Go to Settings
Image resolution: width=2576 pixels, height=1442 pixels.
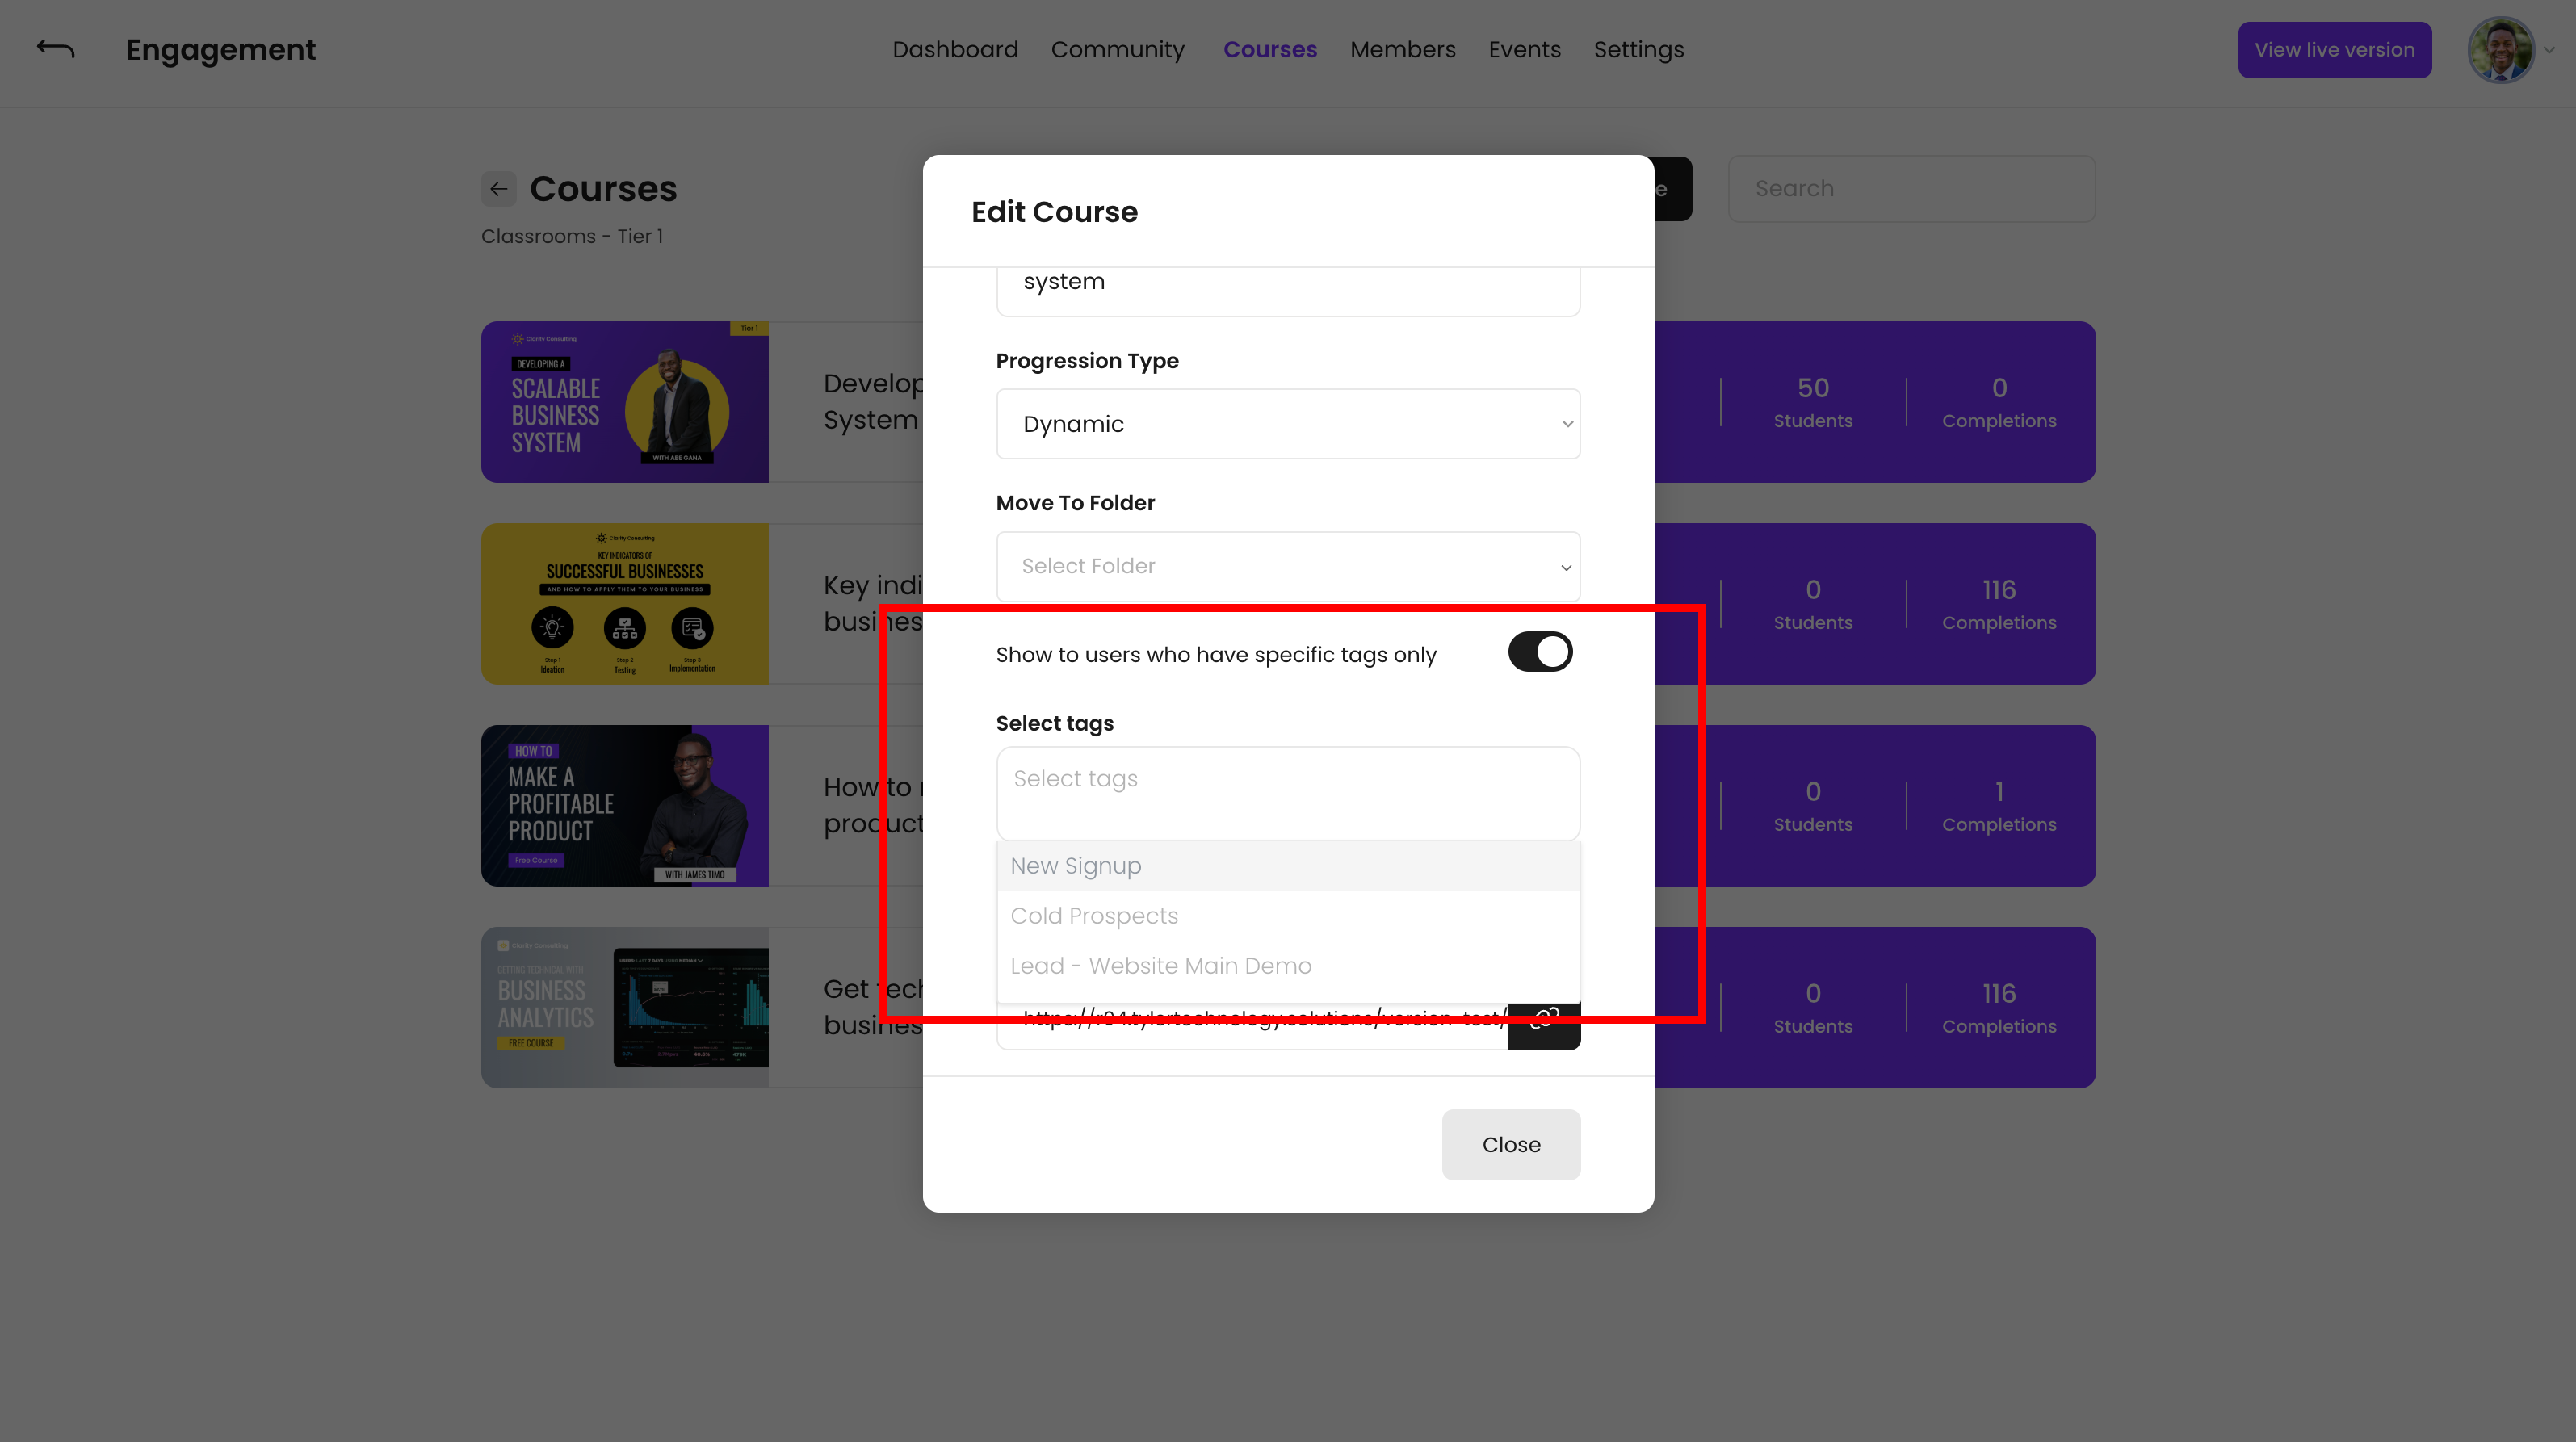[x=1639, y=49]
